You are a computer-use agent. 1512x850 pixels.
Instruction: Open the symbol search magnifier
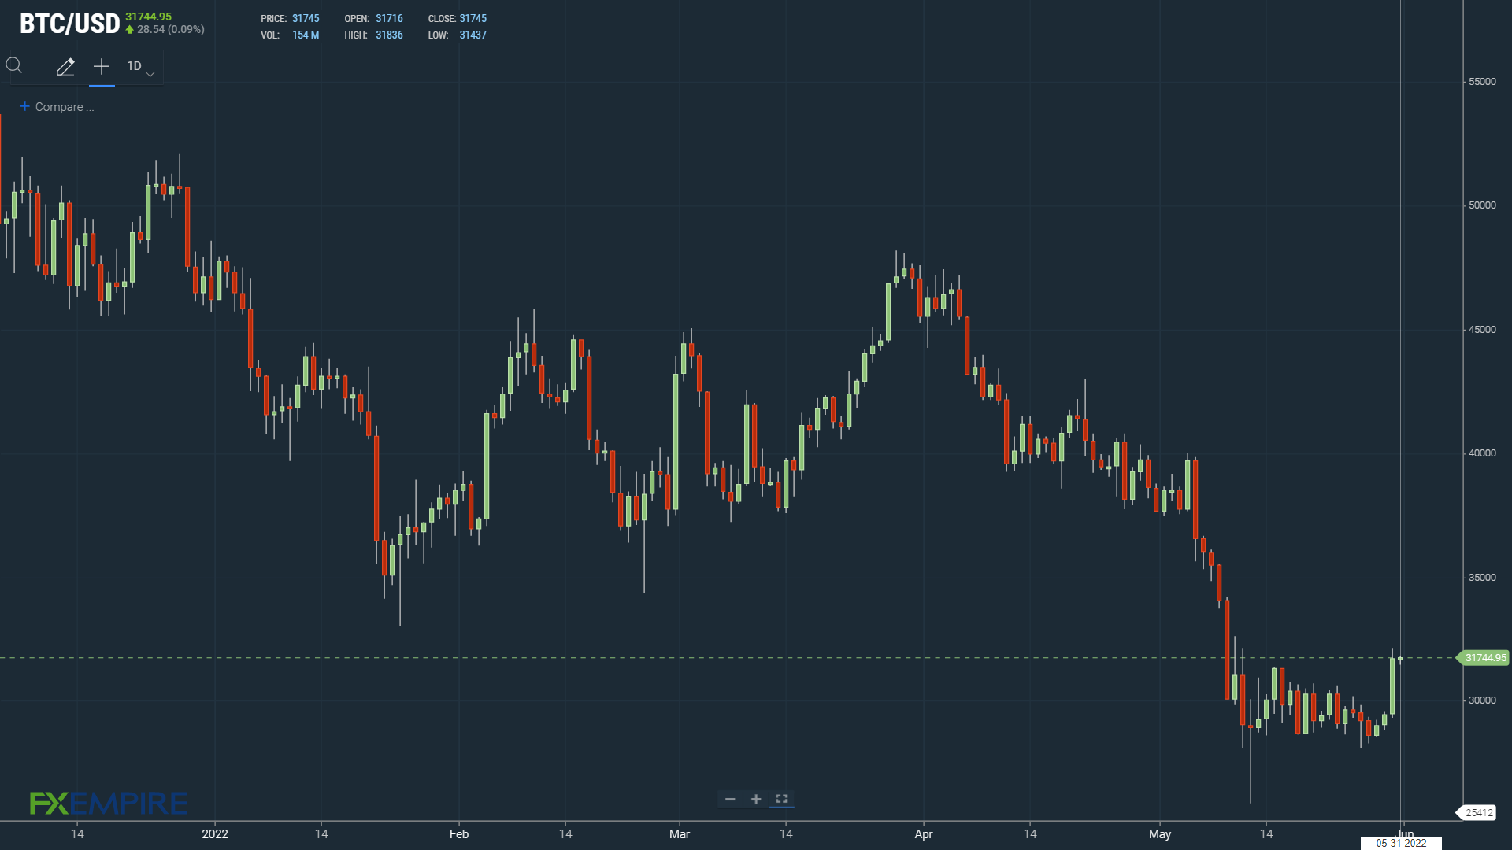(x=14, y=66)
